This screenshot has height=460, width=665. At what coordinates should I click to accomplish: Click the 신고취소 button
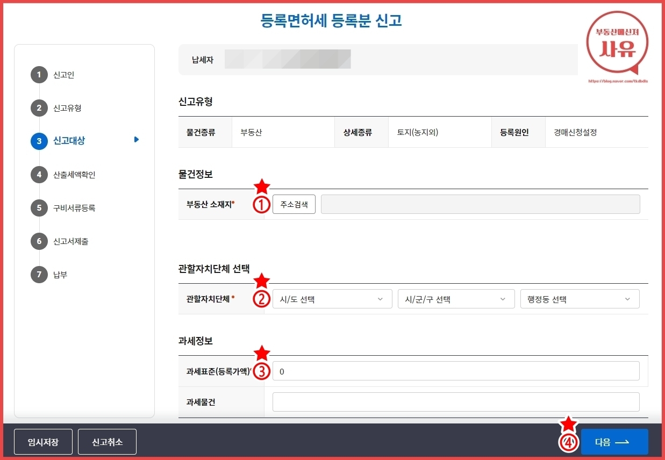(107, 442)
